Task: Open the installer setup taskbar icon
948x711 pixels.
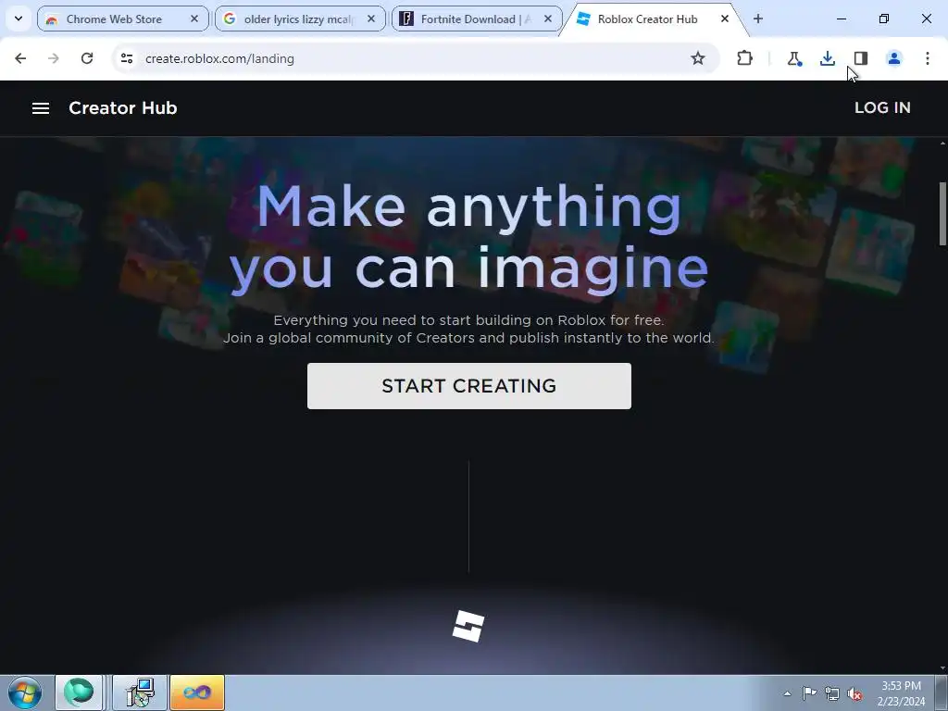Action: (x=140, y=692)
